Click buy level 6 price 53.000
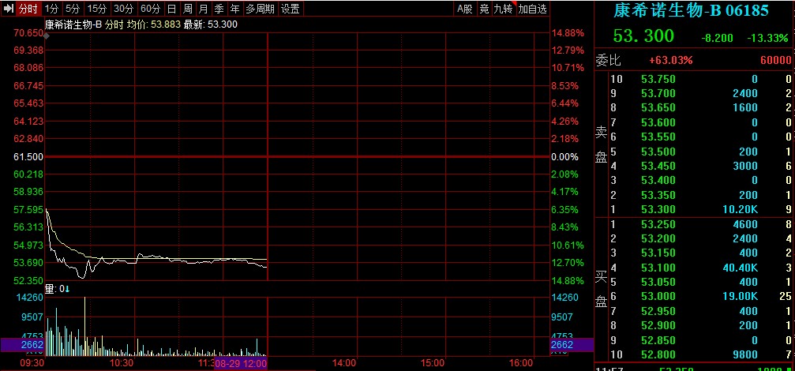Screen dimensions: 795x371 (x=658, y=297)
